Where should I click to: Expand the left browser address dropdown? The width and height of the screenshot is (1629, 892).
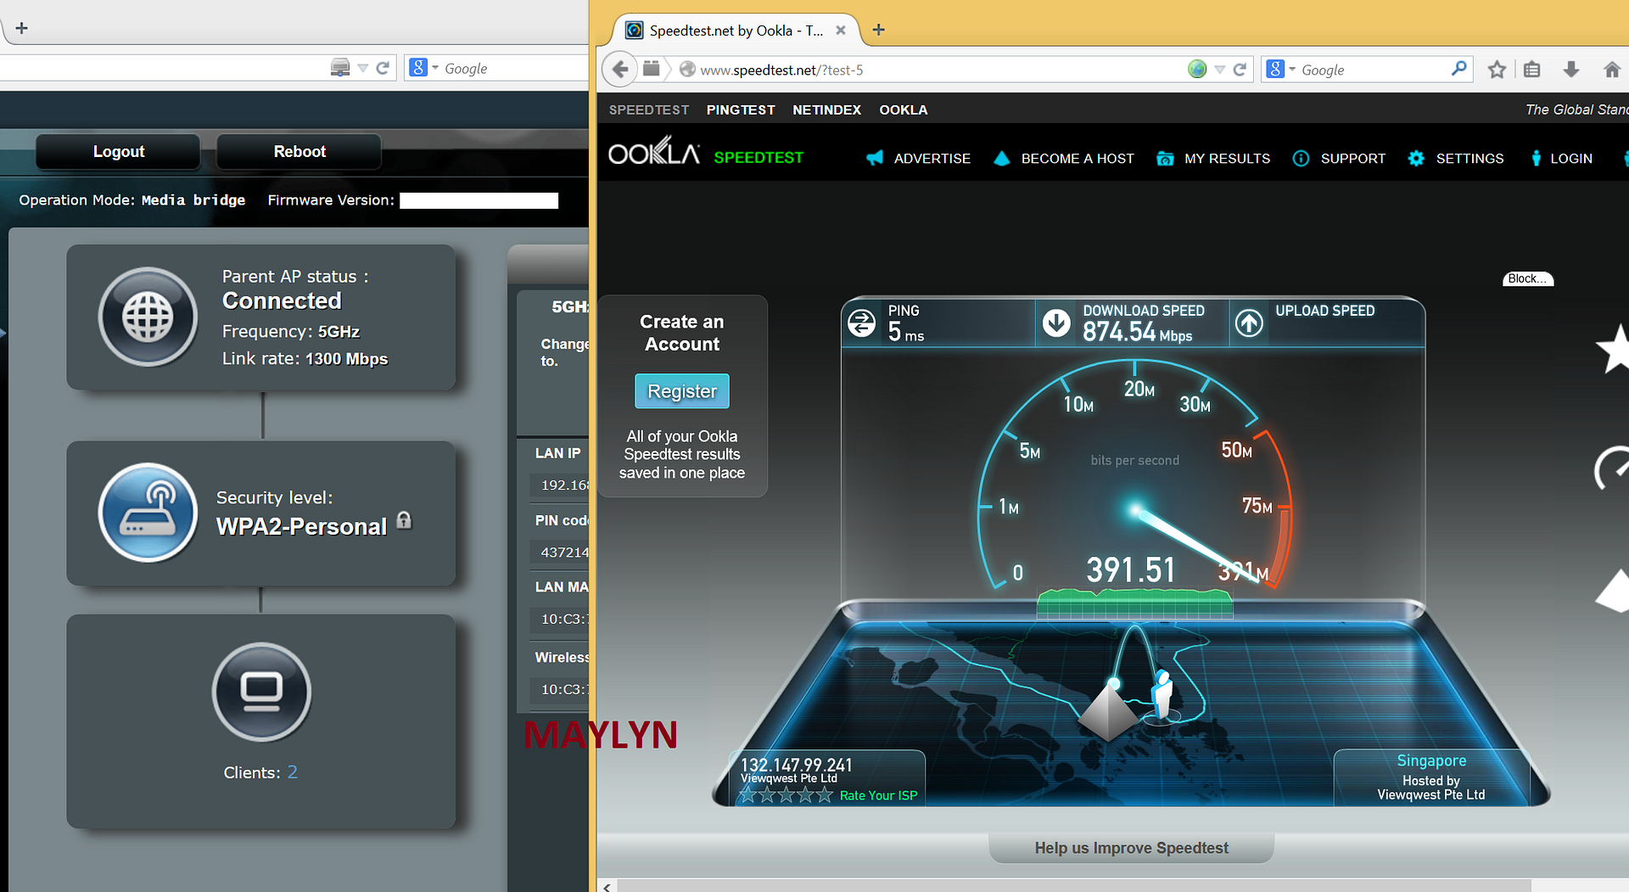coord(363,68)
